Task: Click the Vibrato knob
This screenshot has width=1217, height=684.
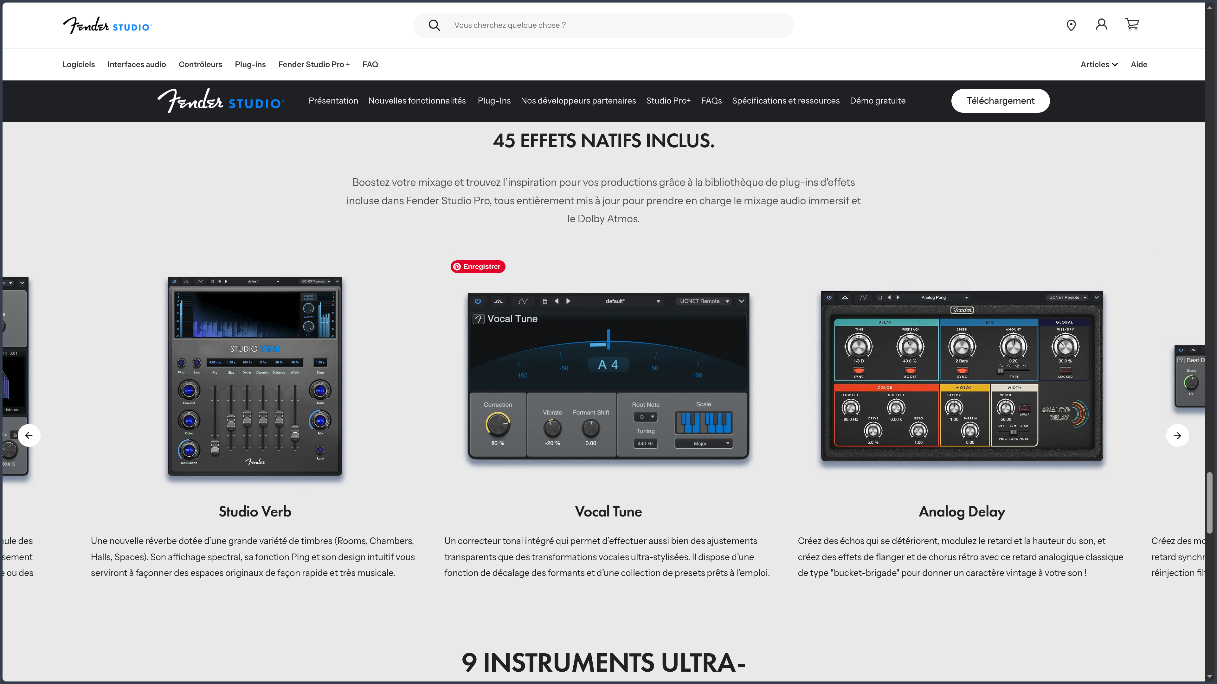Action: click(x=552, y=429)
